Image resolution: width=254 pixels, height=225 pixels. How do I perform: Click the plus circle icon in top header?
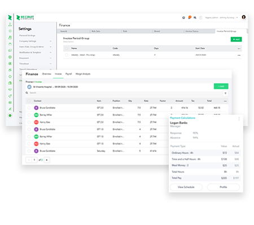pos(183,17)
